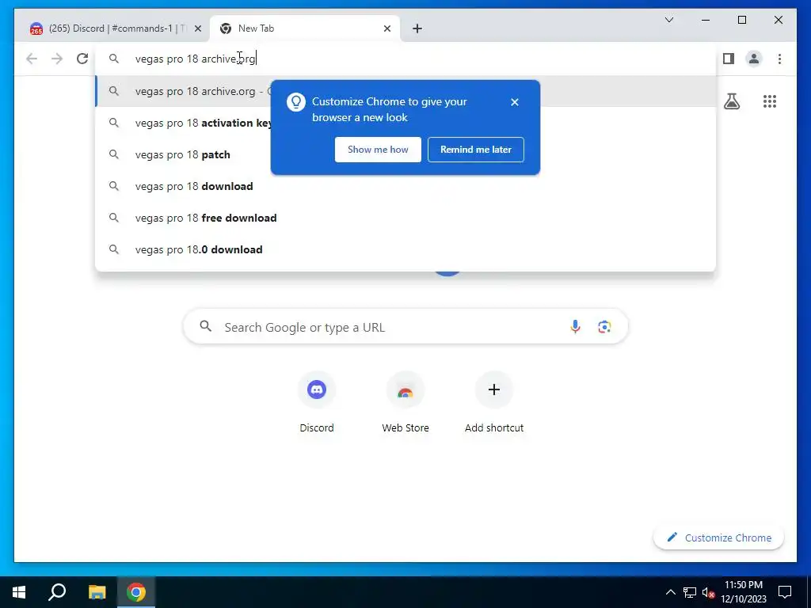This screenshot has height=608, width=811.
Task: Click the Search Google or type a URL box
Action: [405, 327]
